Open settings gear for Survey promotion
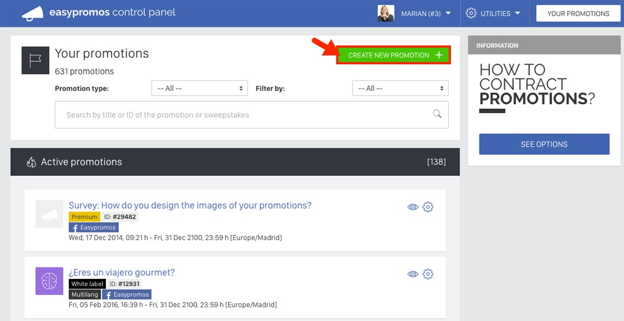624x321 pixels. point(428,207)
